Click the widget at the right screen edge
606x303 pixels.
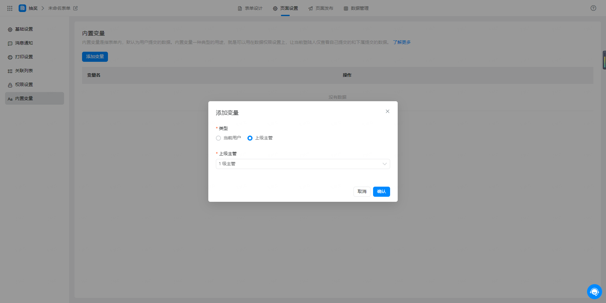click(x=604, y=60)
